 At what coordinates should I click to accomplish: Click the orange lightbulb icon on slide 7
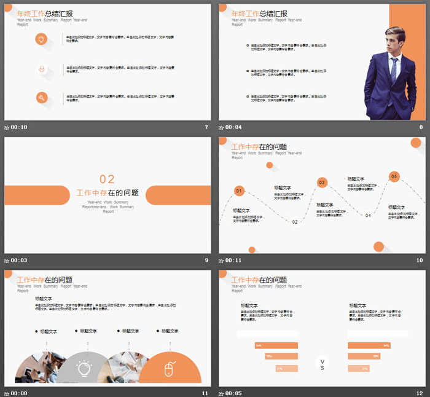[x=41, y=39]
